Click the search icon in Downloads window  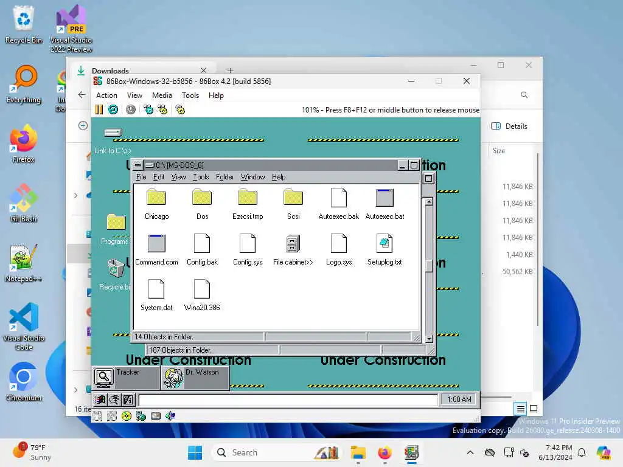[x=524, y=95]
